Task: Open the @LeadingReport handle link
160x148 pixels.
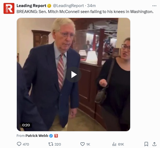Action: 68,6
